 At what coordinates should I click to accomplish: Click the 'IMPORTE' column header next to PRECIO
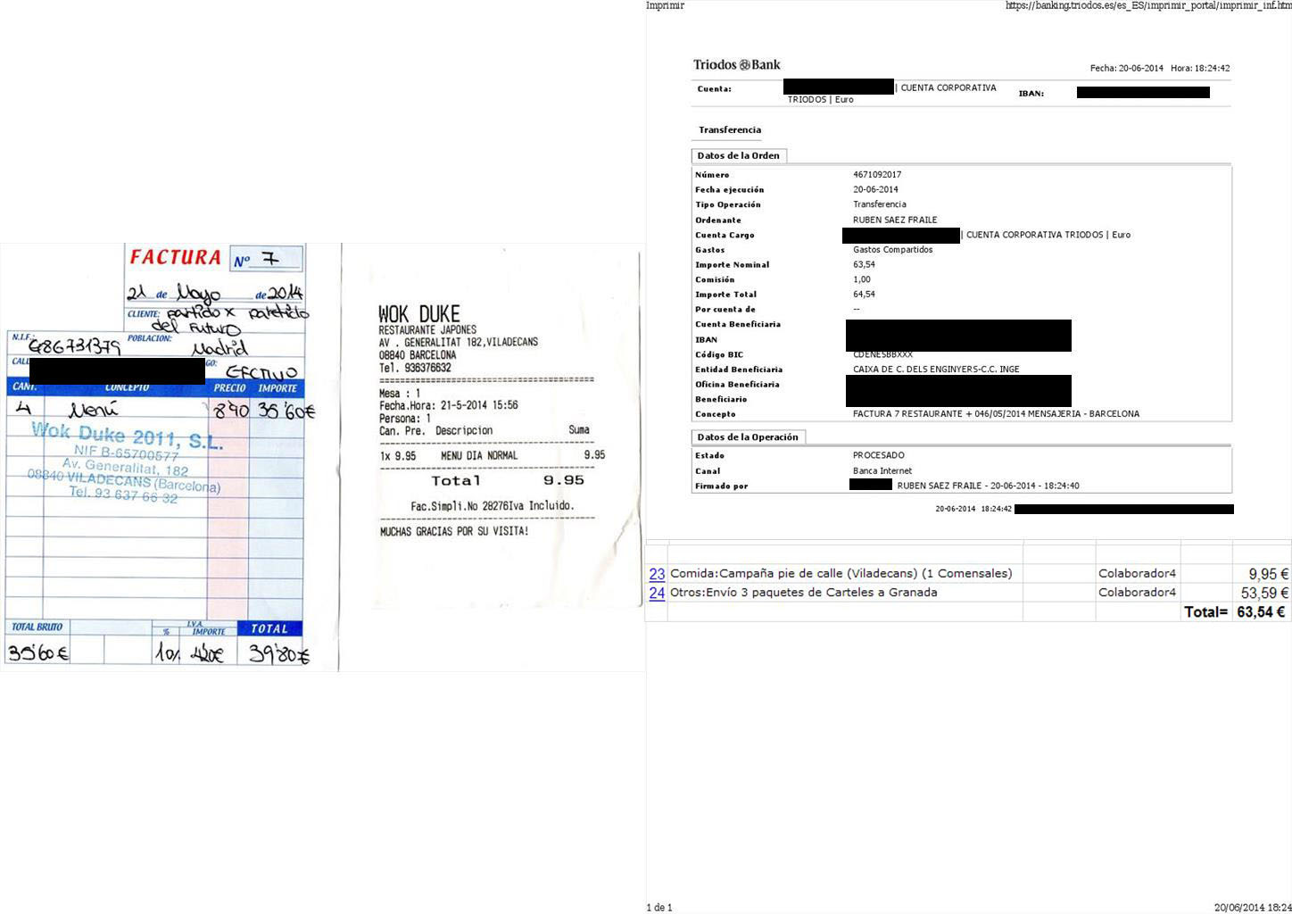(277, 388)
